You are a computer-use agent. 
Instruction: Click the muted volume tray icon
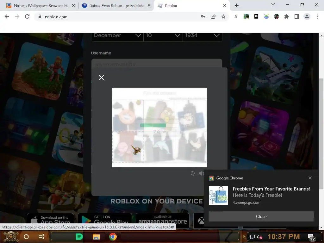click(259, 237)
